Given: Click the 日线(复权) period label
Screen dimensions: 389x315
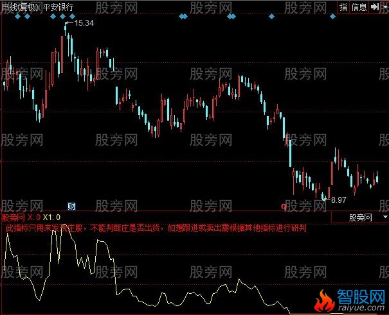Looking at the screenshot, I should (x=19, y=7).
